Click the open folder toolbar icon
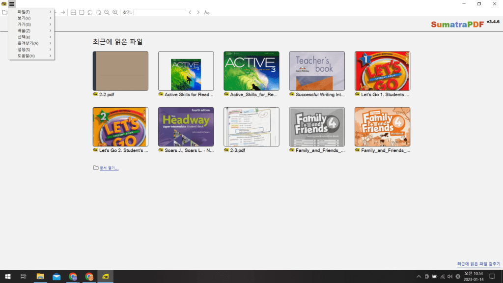Viewport: 503px width, 283px height. [4, 12]
